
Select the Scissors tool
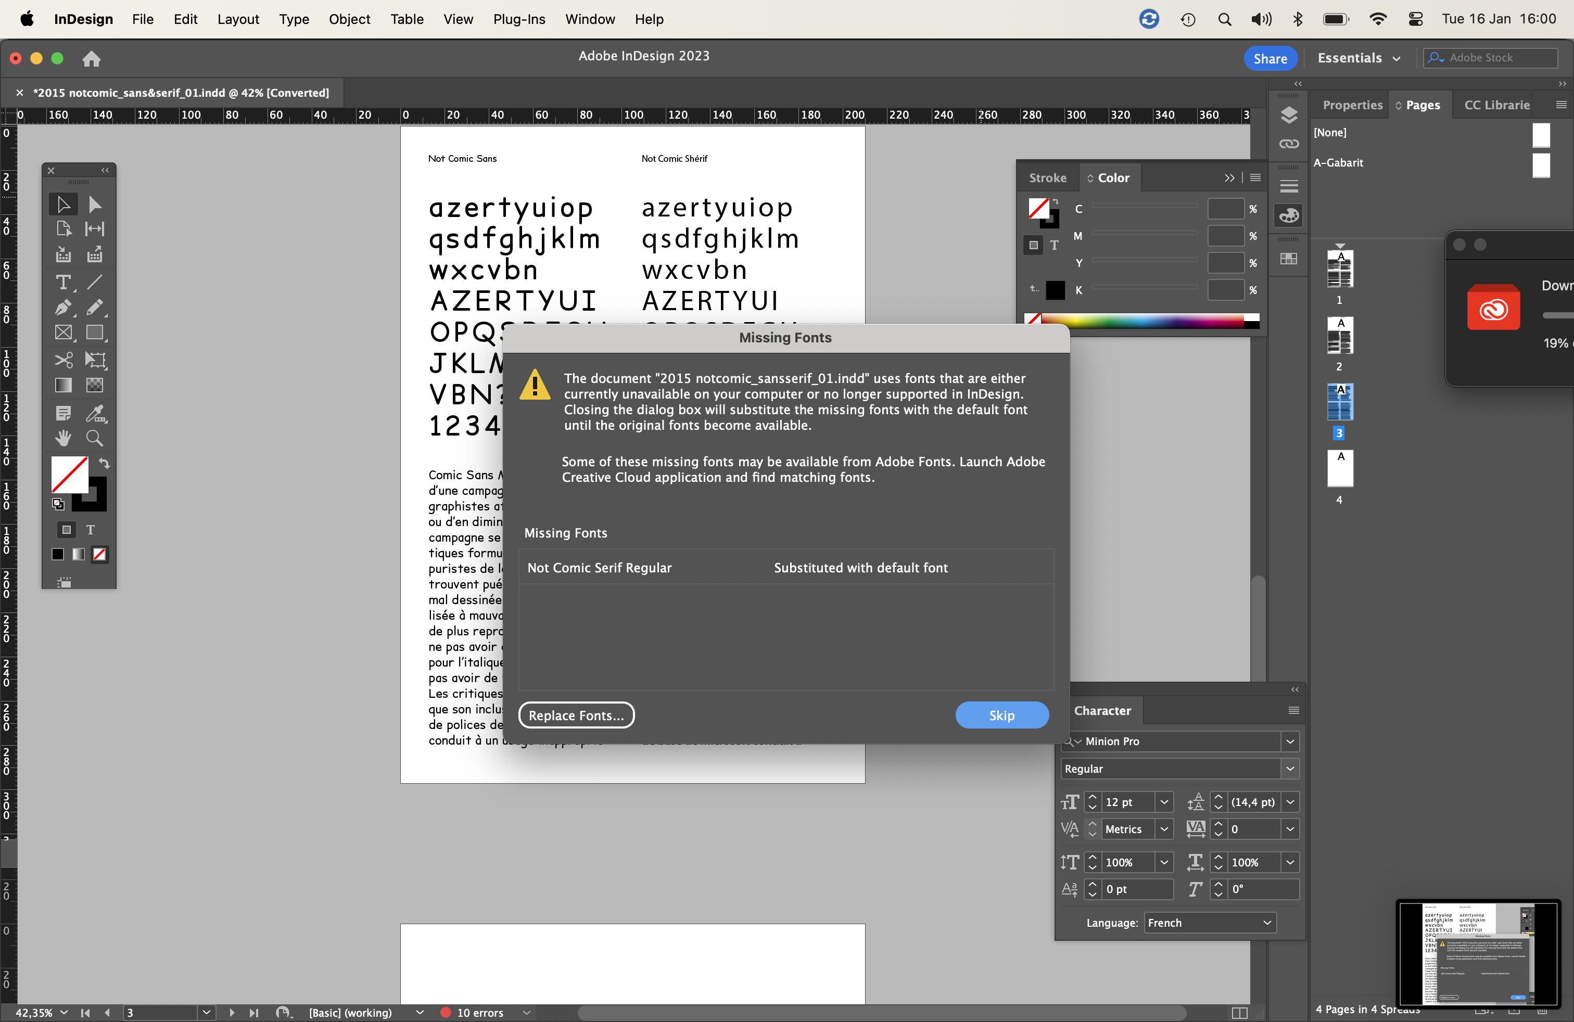coord(64,360)
